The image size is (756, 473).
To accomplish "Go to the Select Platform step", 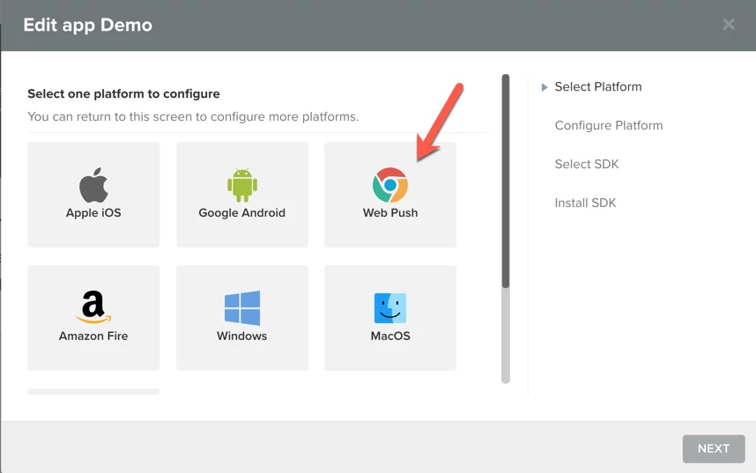I will tap(597, 87).
